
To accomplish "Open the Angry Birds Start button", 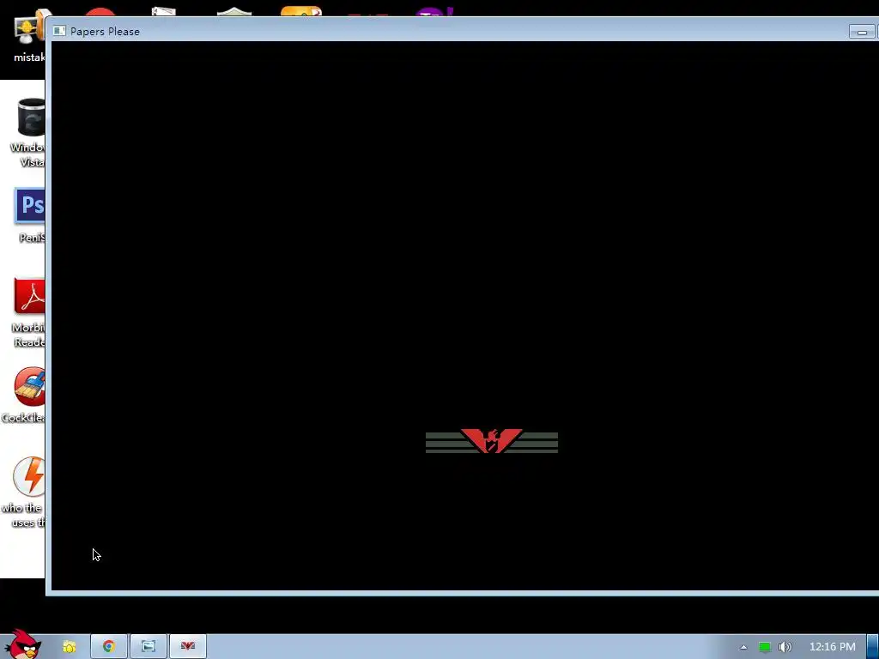I will click(x=22, y=644).
